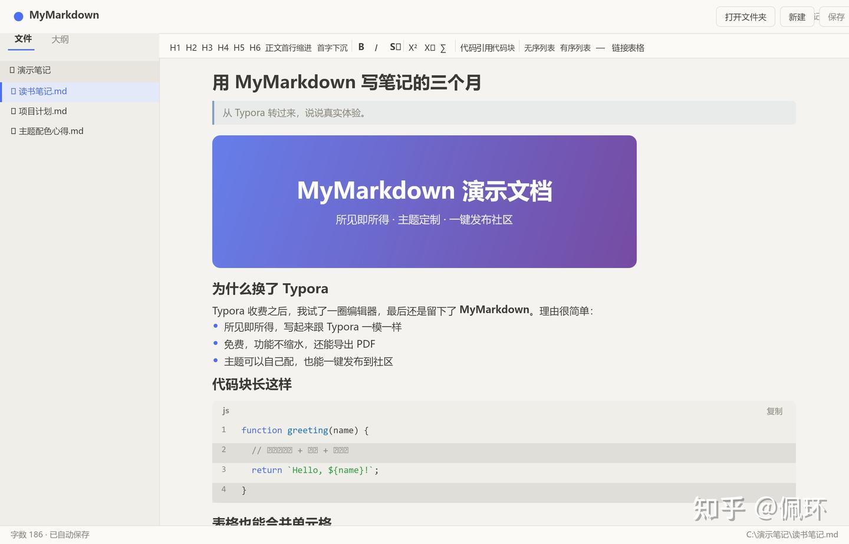Click the 保存 button
This screenshot has height=544, width=849.
point(836,17)
